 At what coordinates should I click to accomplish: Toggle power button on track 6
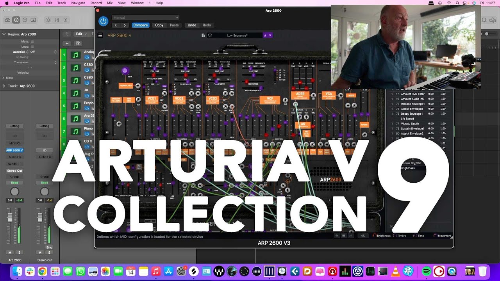pyautogui.click(x=87, y=121)
